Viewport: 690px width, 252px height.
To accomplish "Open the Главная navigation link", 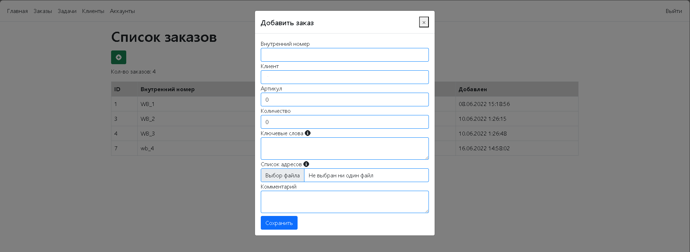I will [17, 11].
